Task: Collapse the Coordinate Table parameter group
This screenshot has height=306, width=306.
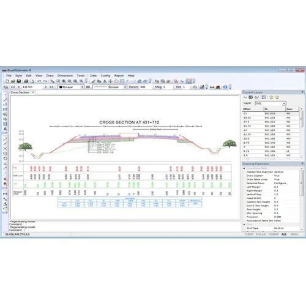Action: (x=244, y=168)
